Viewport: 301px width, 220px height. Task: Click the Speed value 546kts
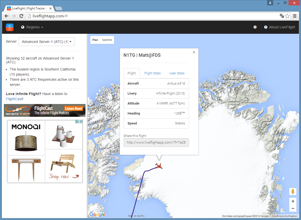tap(180, 123)
